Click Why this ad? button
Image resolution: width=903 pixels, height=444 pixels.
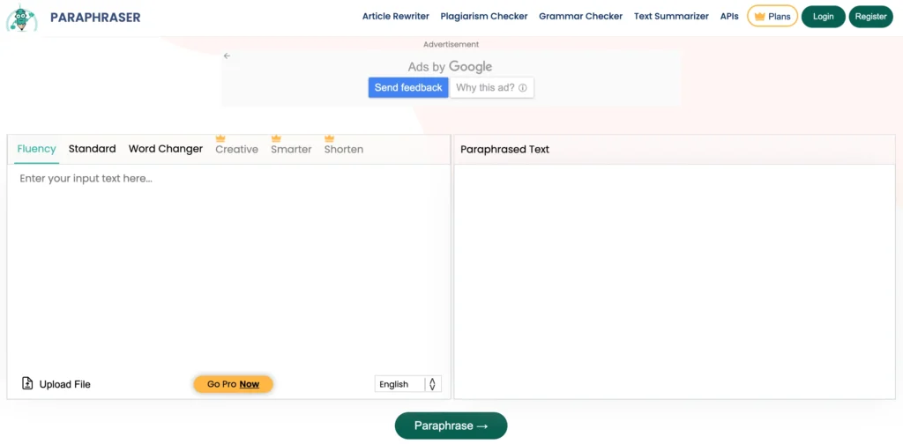tap(491, 87)
